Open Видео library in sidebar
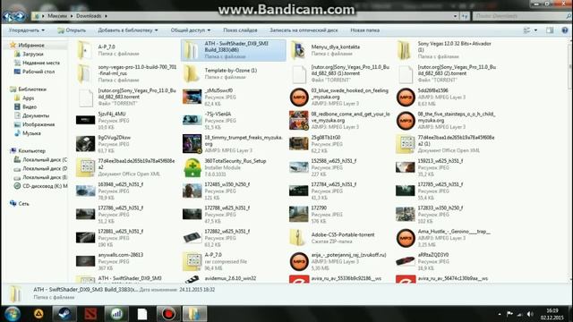573x322 pixels. (x=30, y=107)
